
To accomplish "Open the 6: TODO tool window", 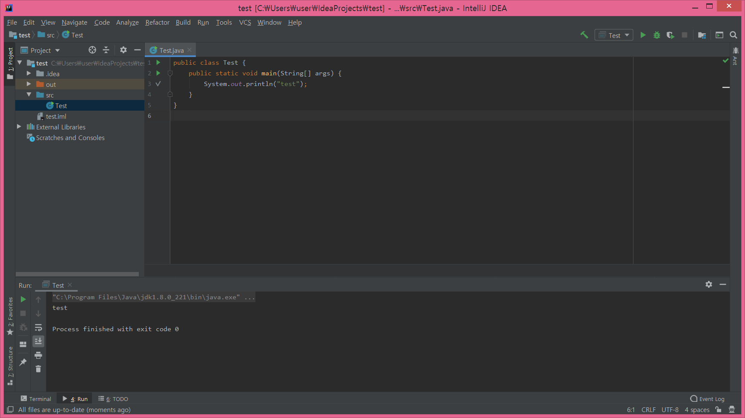I will (113, 399).
